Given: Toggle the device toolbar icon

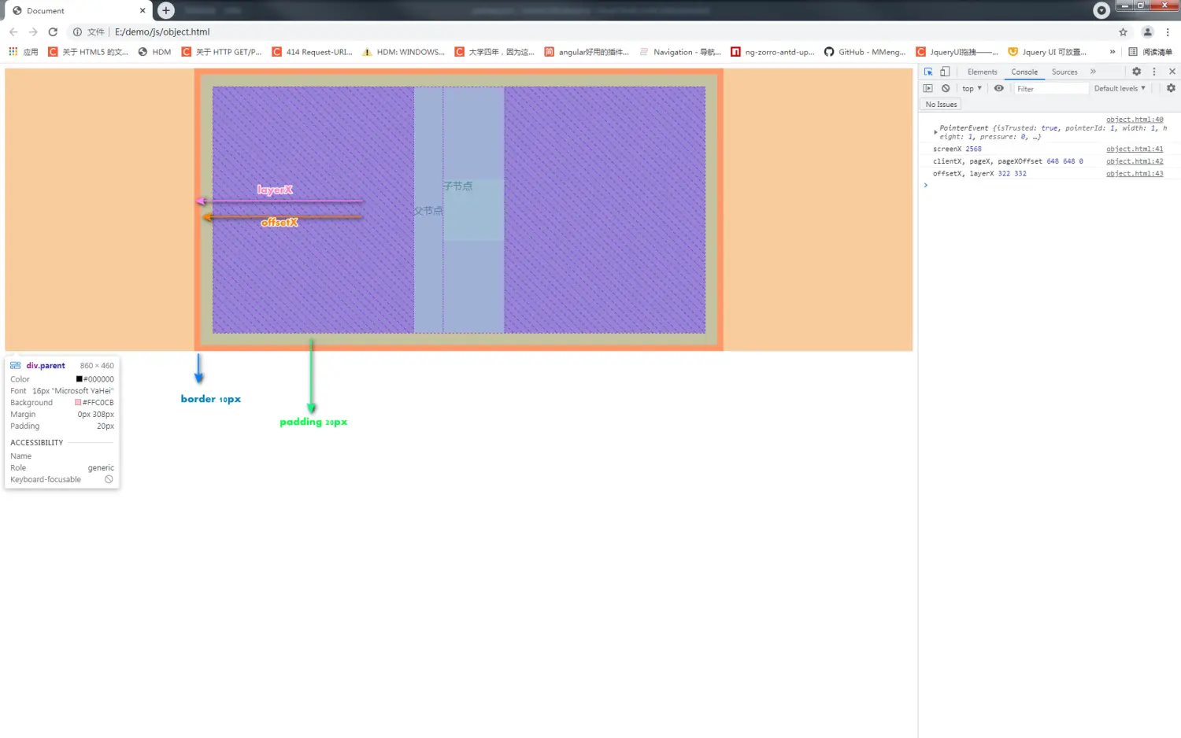Looking at the screenshot, I should tap(945, 72).
